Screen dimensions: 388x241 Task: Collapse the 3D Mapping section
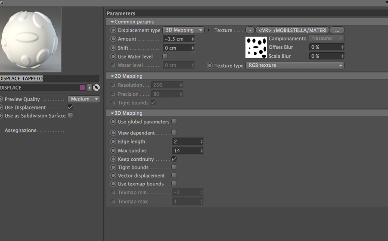112,113
